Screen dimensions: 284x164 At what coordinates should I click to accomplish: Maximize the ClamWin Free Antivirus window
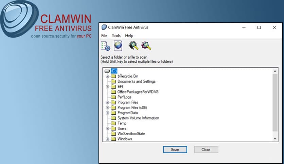259,27
